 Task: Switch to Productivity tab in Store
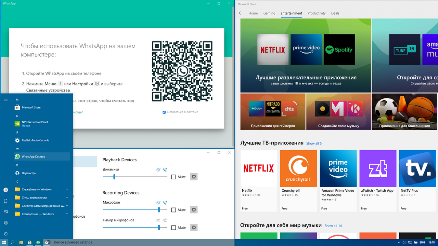(317, 13)
